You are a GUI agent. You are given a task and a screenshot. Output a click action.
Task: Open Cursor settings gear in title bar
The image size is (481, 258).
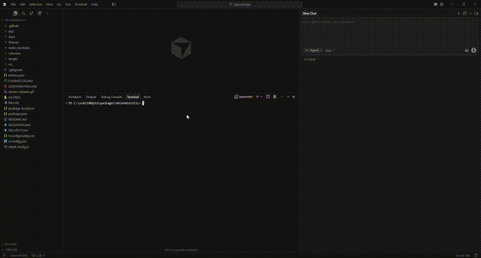442,4
